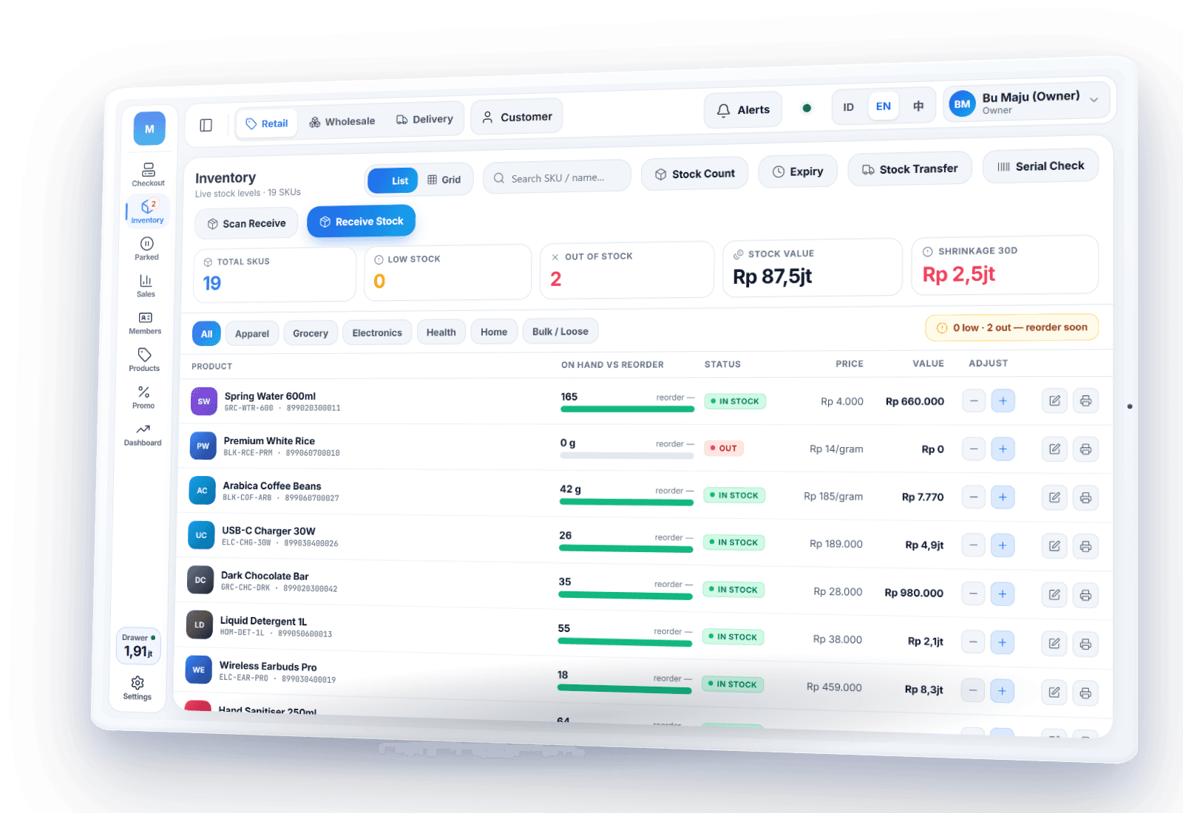
Task: Select the Wholesale mode tab
Action: coord(342,121)
